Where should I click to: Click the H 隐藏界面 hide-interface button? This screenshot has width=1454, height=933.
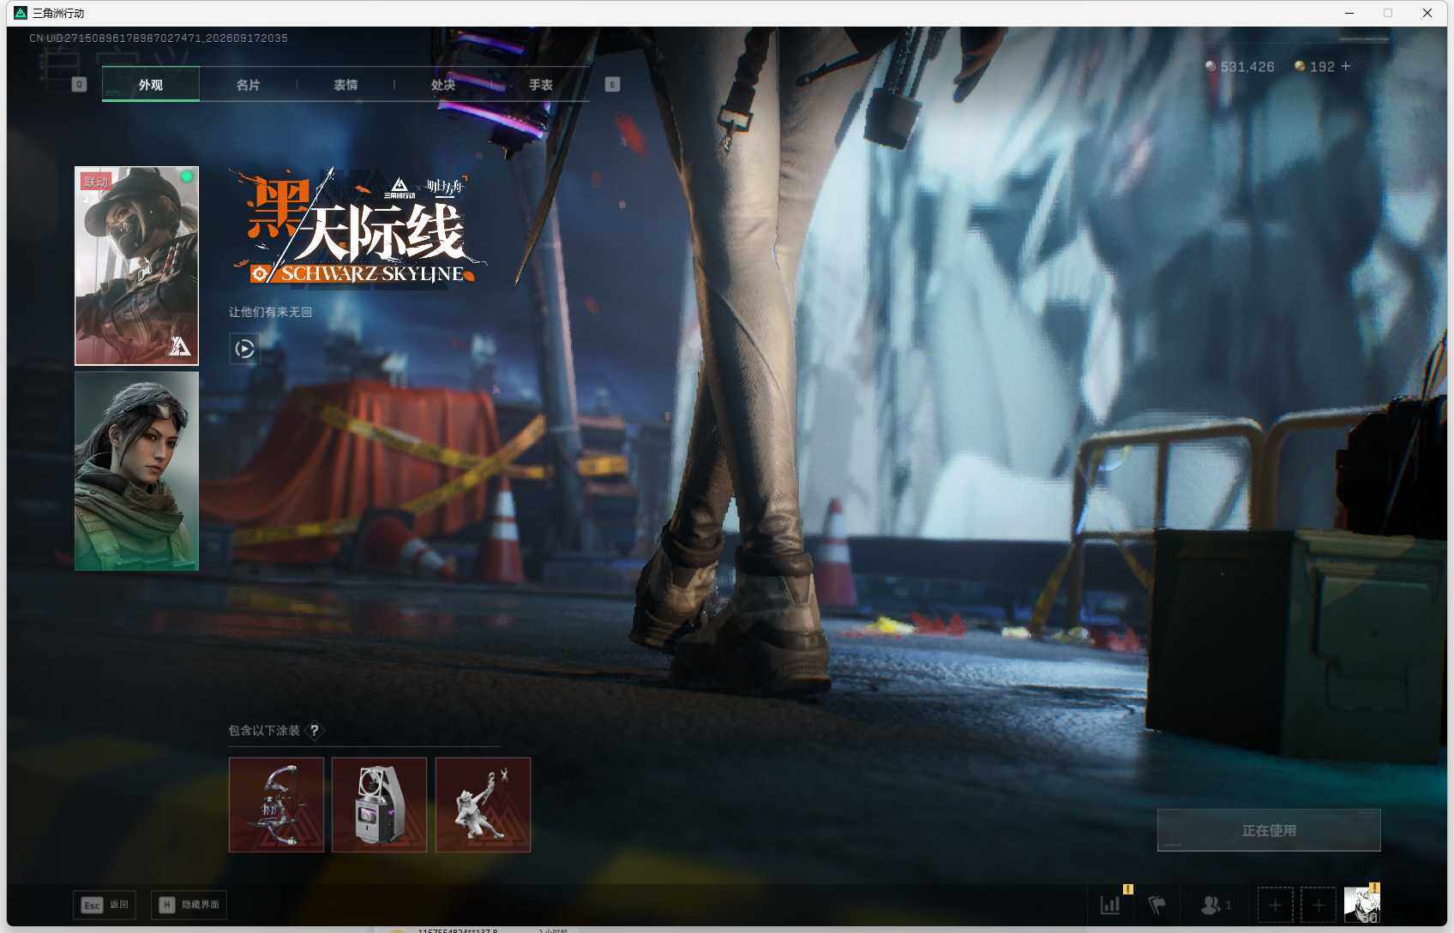189,905
